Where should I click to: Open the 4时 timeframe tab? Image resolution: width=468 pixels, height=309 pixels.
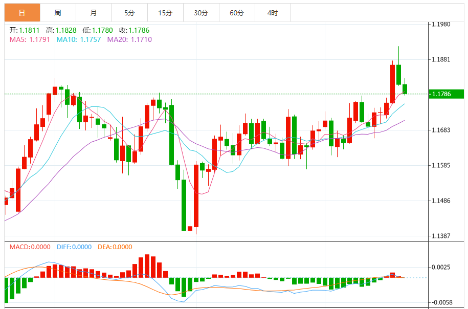pyautogui.click(x=273, y=13)
